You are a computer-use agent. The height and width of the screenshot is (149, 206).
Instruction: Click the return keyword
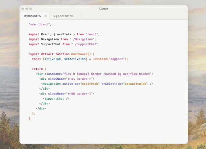pos(38,69)
